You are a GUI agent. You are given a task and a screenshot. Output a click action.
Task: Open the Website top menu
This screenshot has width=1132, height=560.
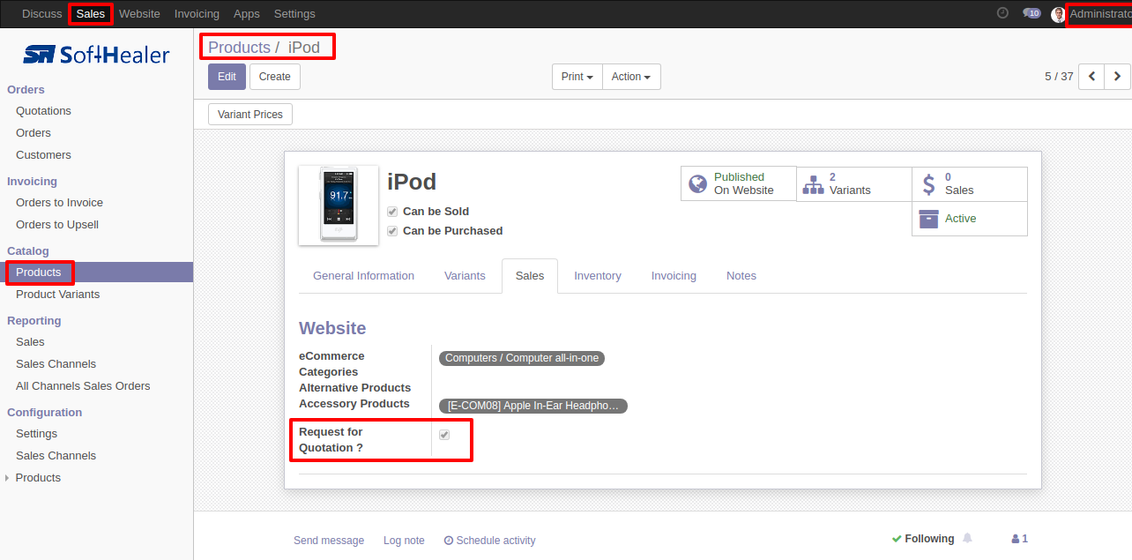point(139,14)
